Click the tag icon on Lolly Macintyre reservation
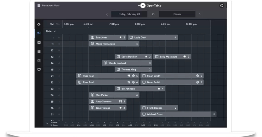The height and width of the screenshot is (137, 262). 185,57
